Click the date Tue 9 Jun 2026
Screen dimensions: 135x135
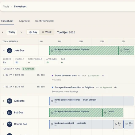66,33
